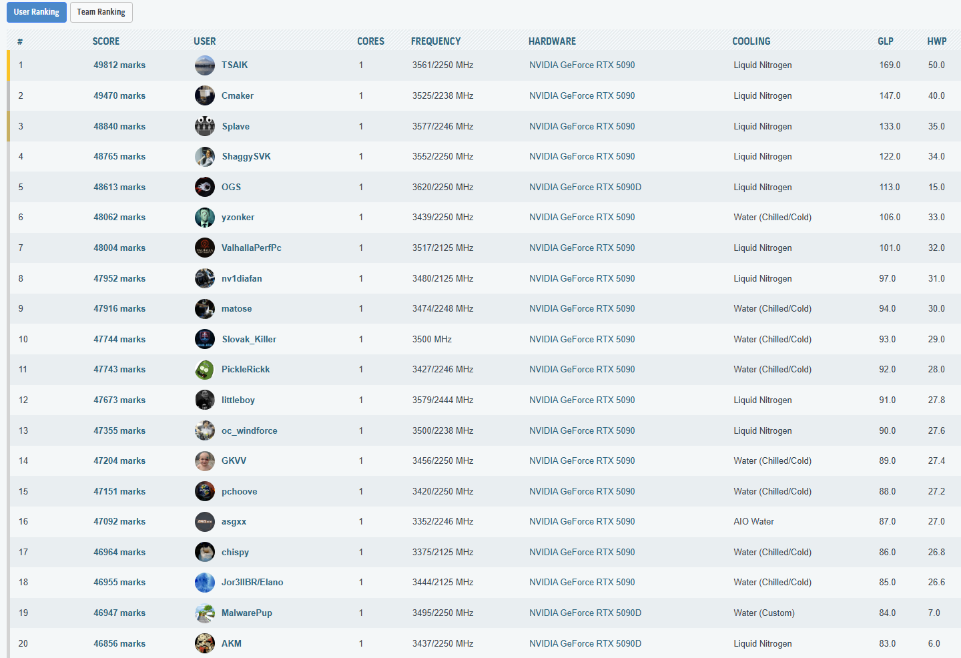Switch to the Team Ranking tab
This screenshot has height=658, width=961.
pyautogui.click(x=101, y=12)
